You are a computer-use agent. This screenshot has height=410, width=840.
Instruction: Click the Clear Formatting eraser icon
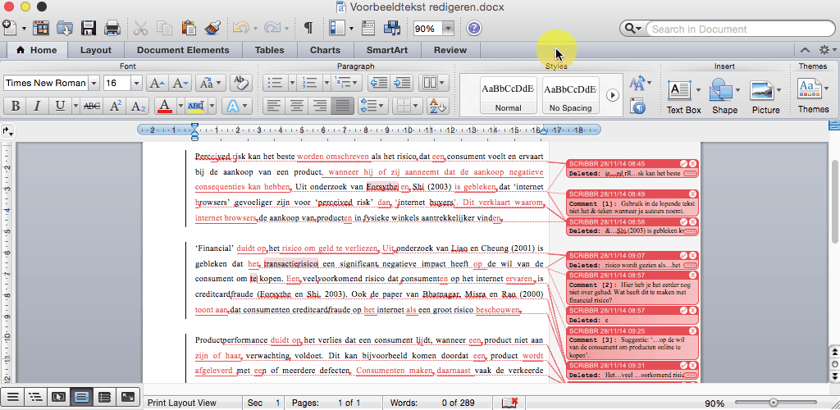click(x=240, y=83)
